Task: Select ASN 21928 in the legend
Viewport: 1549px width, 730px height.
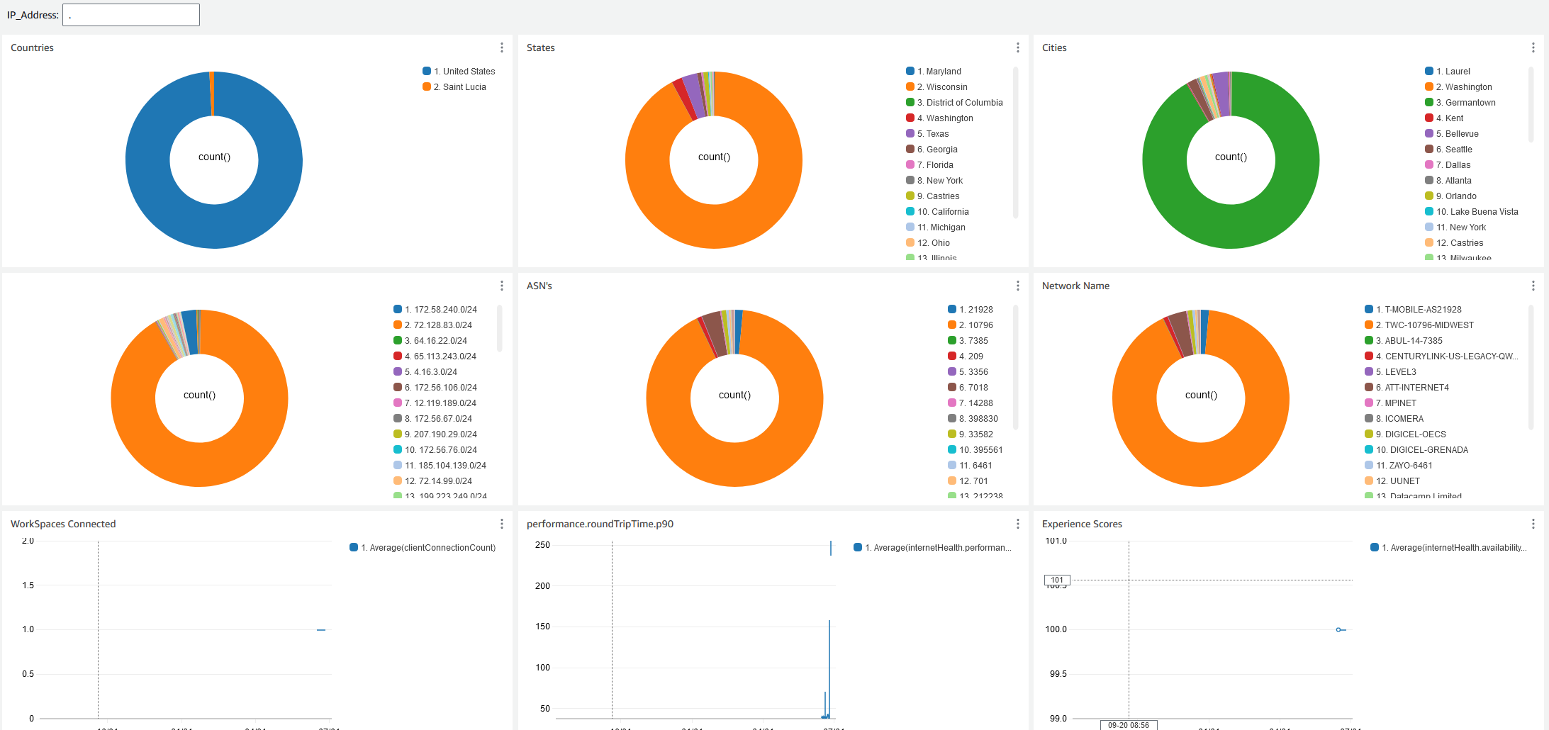Action: 971,309
